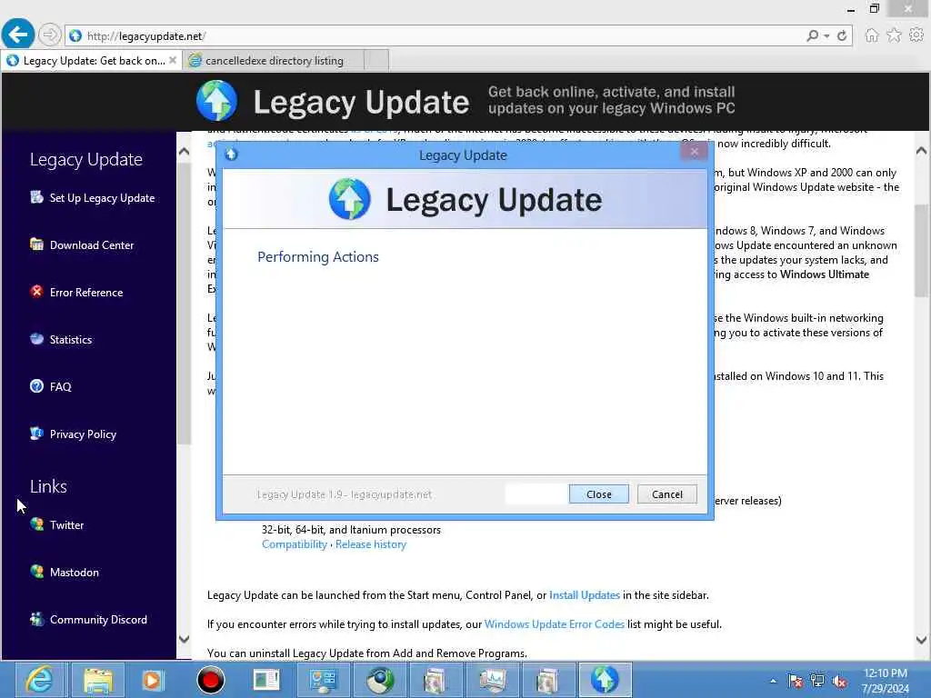Screen dimensions: 931x698
Task: Click the taskbar clock 12:10 PM
Action: click(x=886, y=681)
